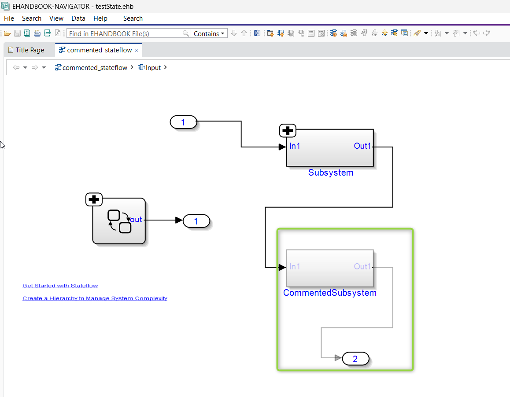
Task: Select input port 1 oval
Action: tap(184, 122)
